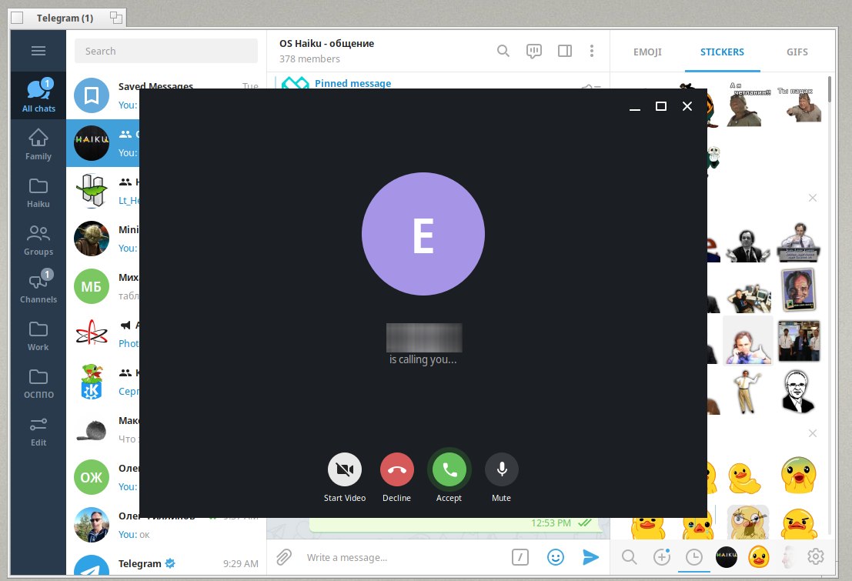Open the hamburger main menu

(x=38, y=51)
